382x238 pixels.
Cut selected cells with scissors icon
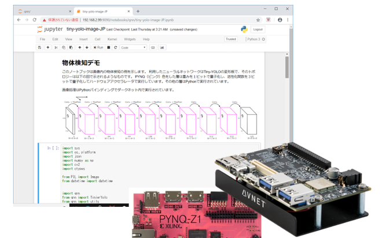tap(56, 47)
